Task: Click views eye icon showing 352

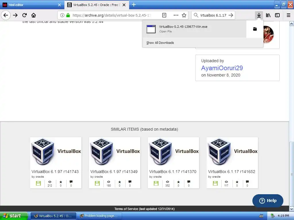Action: click(167, 182)
